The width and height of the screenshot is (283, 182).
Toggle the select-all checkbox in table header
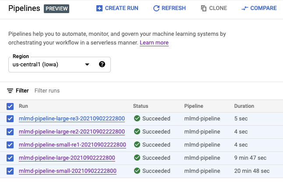pos(10,106)
